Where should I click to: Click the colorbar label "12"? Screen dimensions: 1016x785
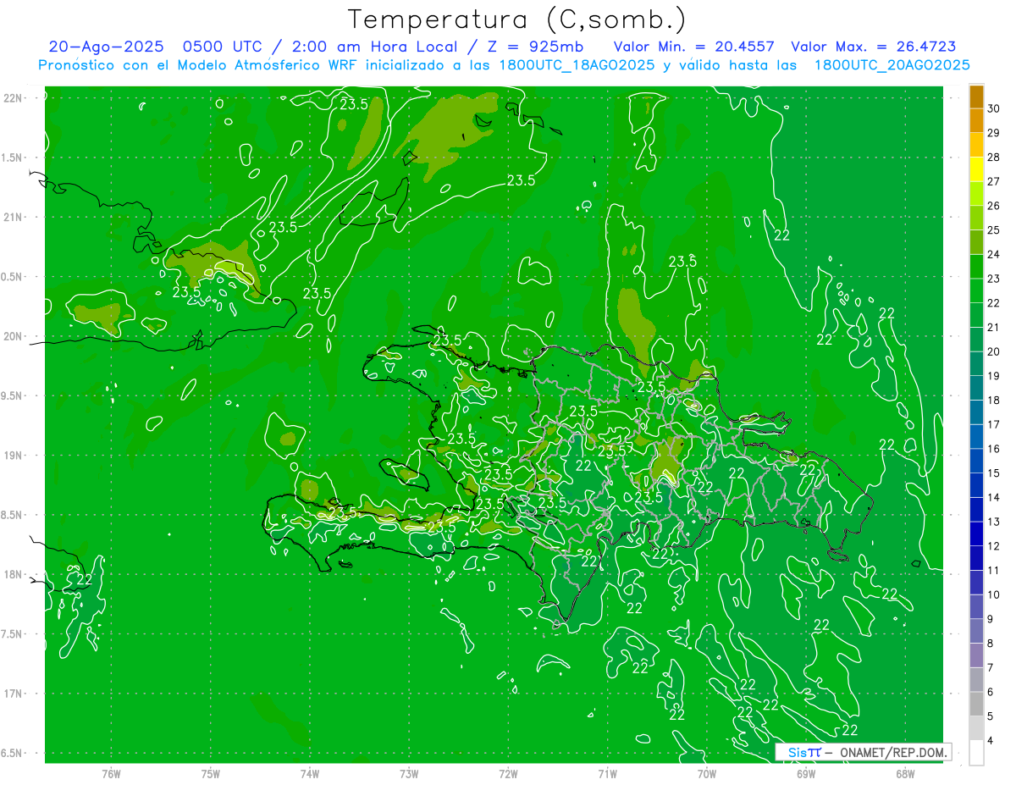[x=993, y=546]
